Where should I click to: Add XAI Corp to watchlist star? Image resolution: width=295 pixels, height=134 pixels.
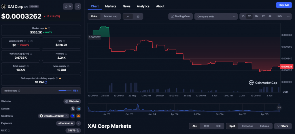tap(68, 6)
